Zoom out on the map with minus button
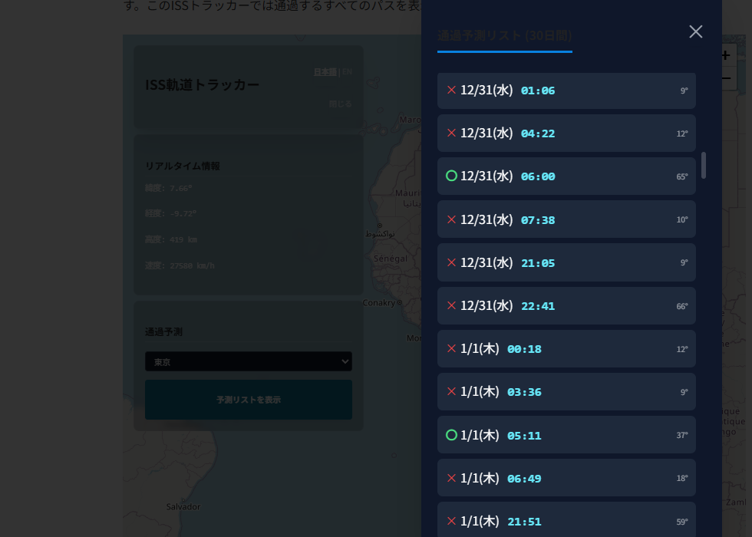This screenshot has height=537, width=752. point(725,77)
